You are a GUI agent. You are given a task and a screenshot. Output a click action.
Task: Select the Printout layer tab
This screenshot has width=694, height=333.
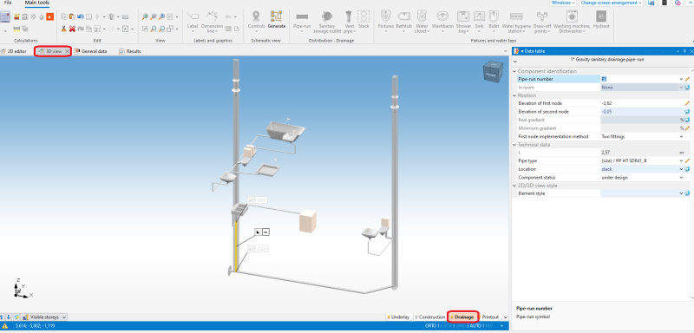point(490,317)
